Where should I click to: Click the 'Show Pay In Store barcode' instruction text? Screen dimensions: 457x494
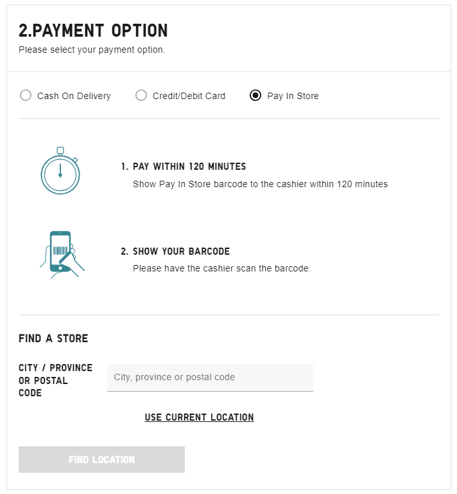pyautogui.click(x=260, y=184)
